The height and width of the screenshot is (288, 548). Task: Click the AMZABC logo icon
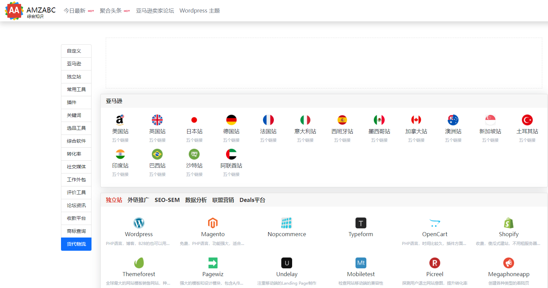(x=14, y=11)
